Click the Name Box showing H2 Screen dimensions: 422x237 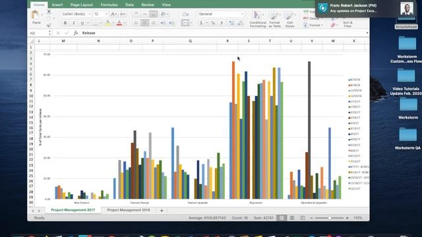[x=40, y=33]
